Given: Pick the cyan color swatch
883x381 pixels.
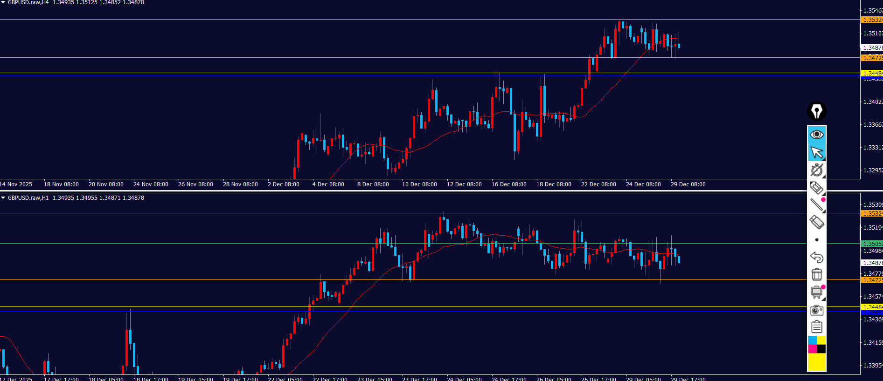Looking at the screenshot, I should tap(812, 340).
